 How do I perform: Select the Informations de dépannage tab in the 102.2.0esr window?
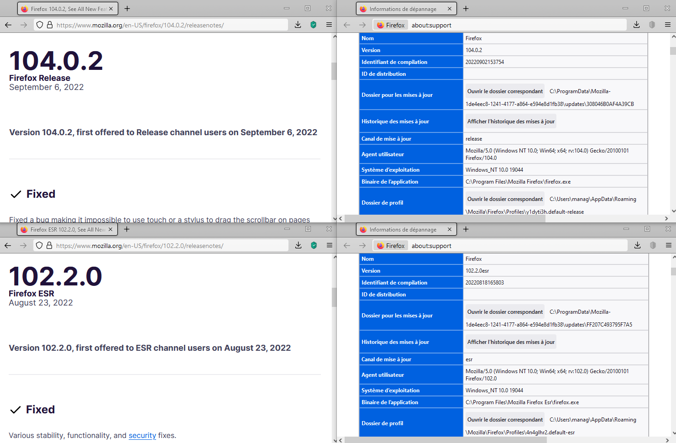coord(406,229)
